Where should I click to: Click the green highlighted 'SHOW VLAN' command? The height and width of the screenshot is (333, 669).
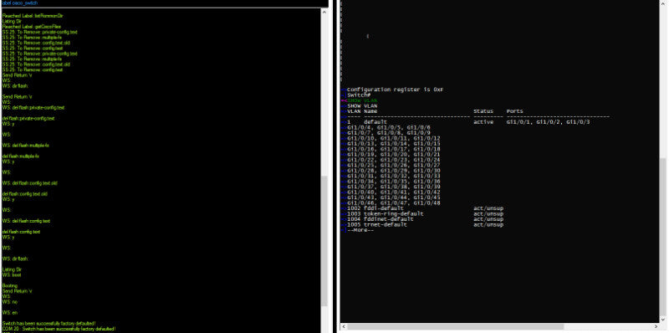point(362,100)
